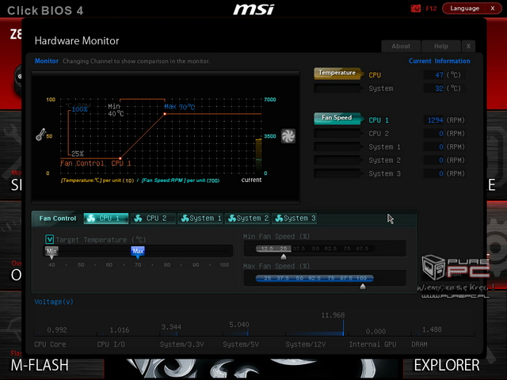Viewport: 507px width, 380px height.
Task: Click the CPU 1 fan speed value 1294
Action: click(435, 120)
